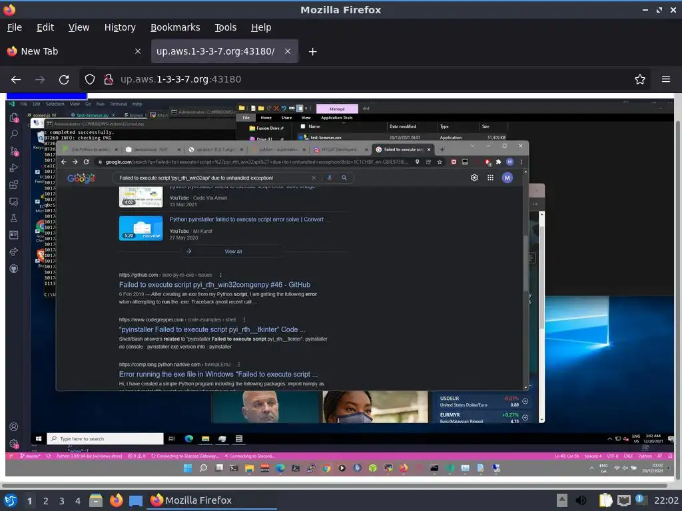Start Google voice search microphone

329,178
